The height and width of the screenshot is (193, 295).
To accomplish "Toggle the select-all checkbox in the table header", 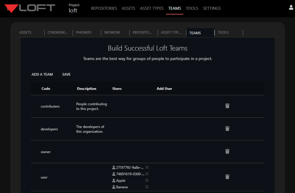I will (x=35, y=88).
